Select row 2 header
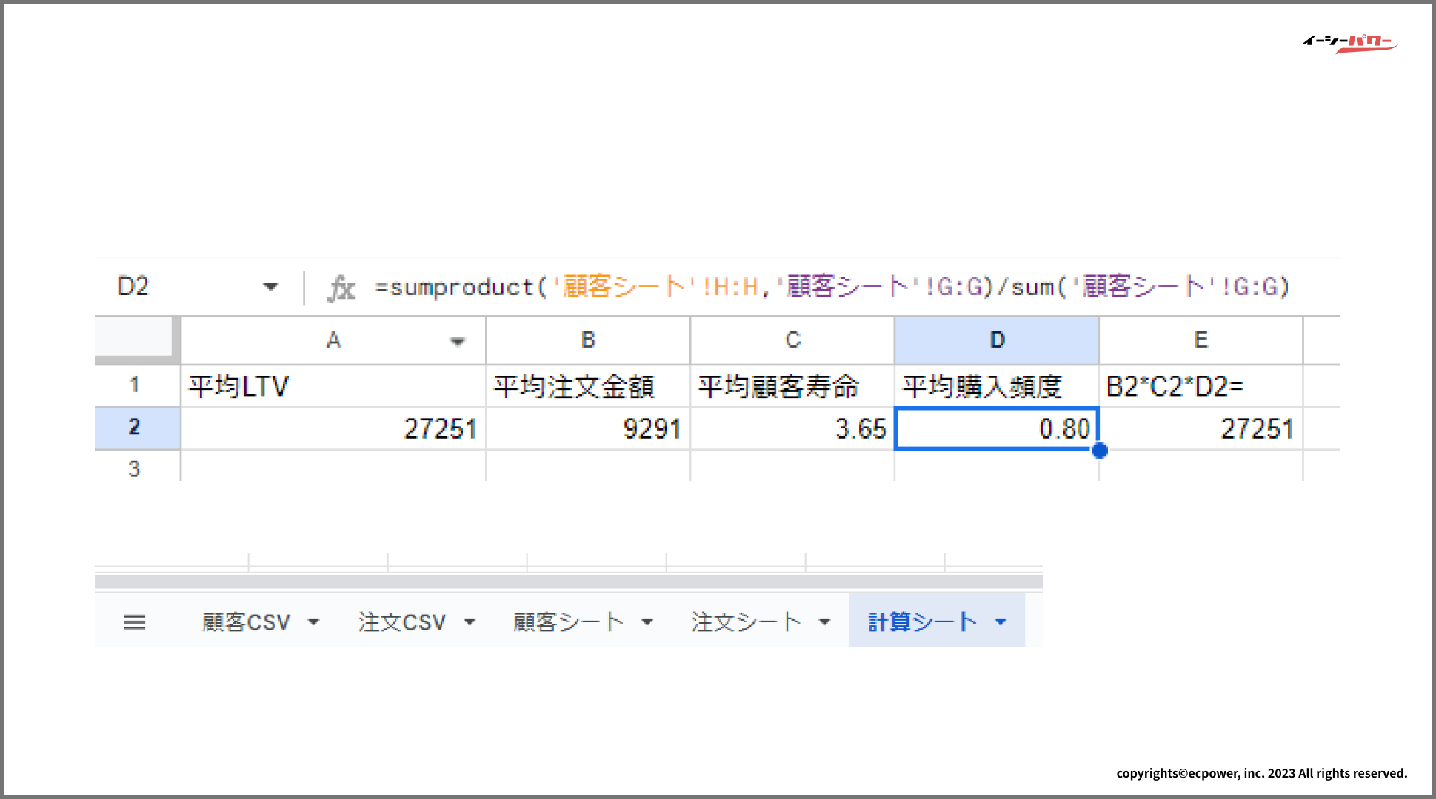The height and width of the screenshot is (799, 1436). point(136,428)
